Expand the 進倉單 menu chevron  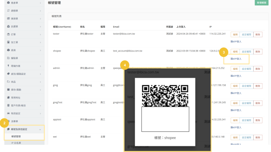40,3
